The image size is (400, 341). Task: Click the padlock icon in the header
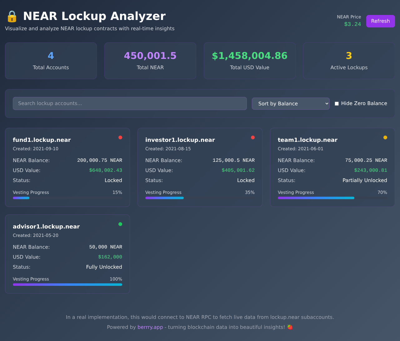click(12, 16)
